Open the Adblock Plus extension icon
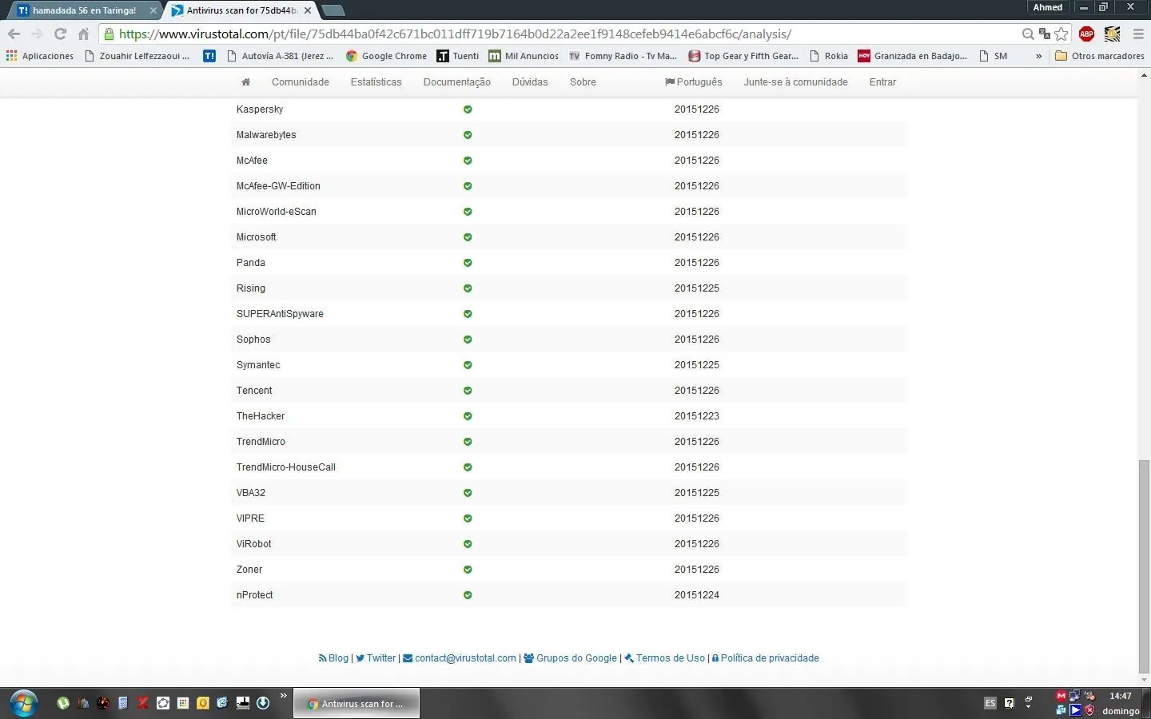Viewport: 1151px width, 719px height. (x=1086, y=34)
